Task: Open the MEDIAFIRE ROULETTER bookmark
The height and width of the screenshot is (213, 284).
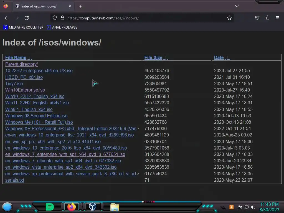Action: pos(23,27)
